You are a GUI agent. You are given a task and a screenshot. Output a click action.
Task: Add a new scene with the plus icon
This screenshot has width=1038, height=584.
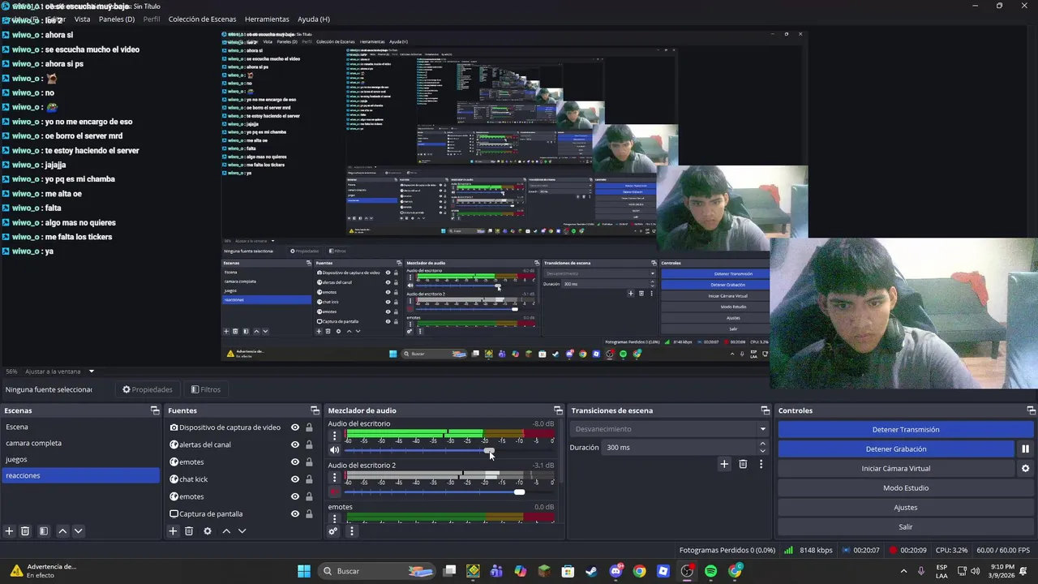coord(9,531)
